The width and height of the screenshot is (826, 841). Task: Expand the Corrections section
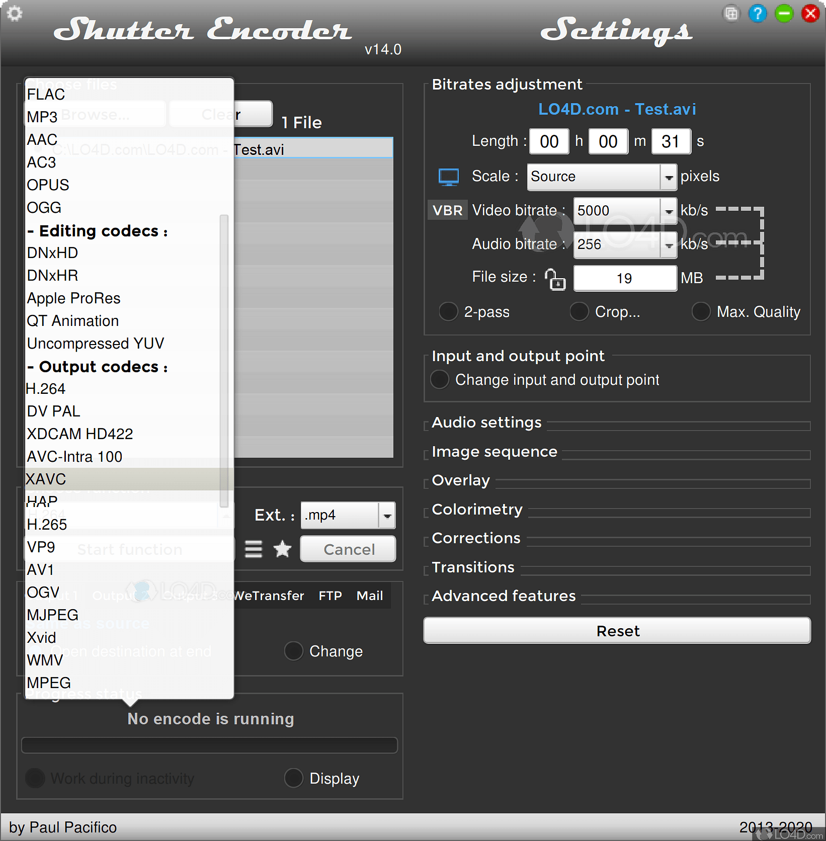click(x=476, y=538)
